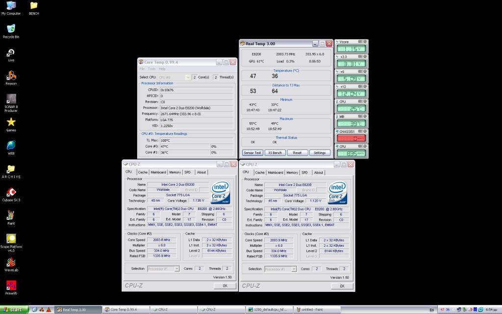Click Core Voltage 1.120 V in right CPU-Z

[x=315, y=201]
